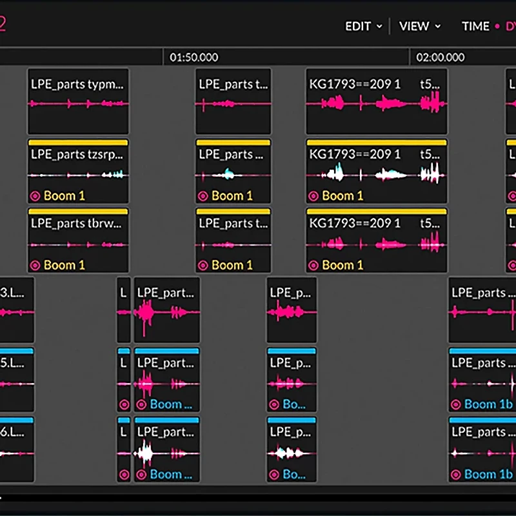Open the VIEW dropdown
The image size is (516, 516).
pyautogui.click(x=415, y=26)
